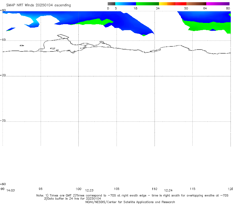Click the color bar label '64'
The image size is (233, 204).
(x=205, y=8)
